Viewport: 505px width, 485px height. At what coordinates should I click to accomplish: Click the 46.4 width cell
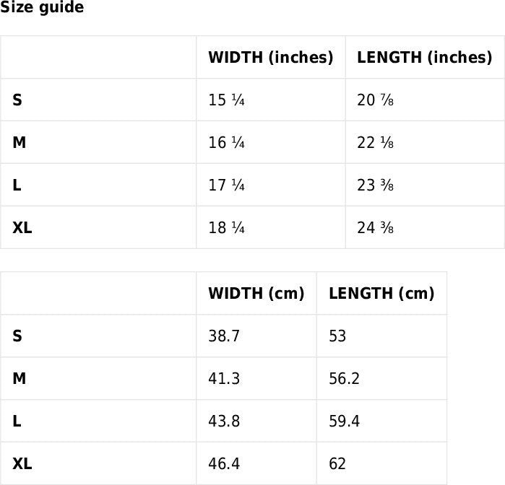[x=224, y=464]
